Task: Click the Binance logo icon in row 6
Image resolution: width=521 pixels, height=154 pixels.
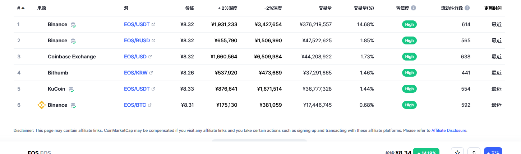Action: coord(42,105)
